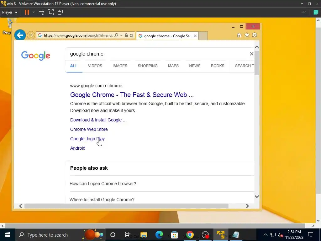This screenshot has width=321, height=241.
Task: Go to the IE home page icon
Action: click(239, 35)
